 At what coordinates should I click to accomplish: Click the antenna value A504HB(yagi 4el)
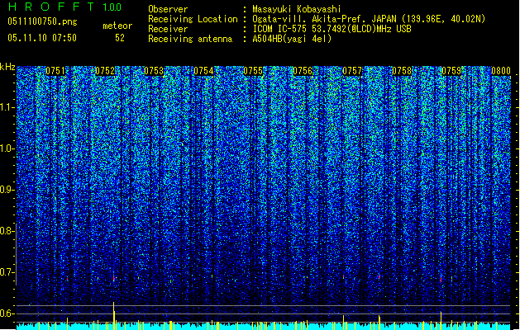click(x=292, y=39)
